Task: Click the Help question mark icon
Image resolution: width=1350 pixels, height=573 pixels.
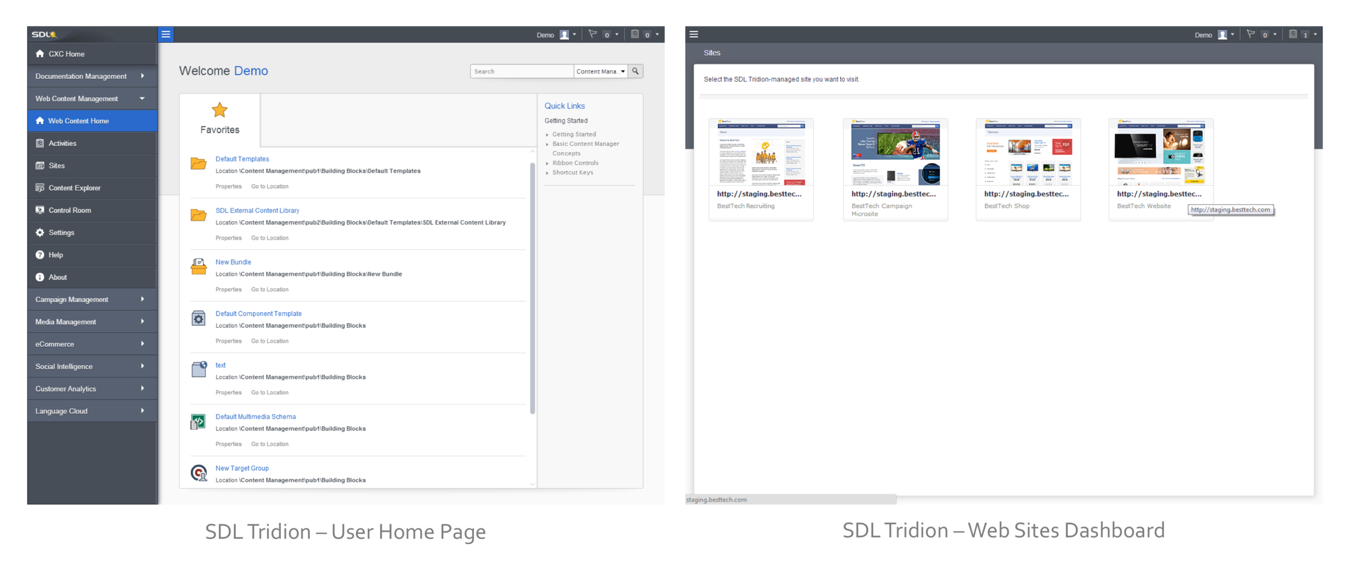Action: pyautogui.click(x=40, y=254)
